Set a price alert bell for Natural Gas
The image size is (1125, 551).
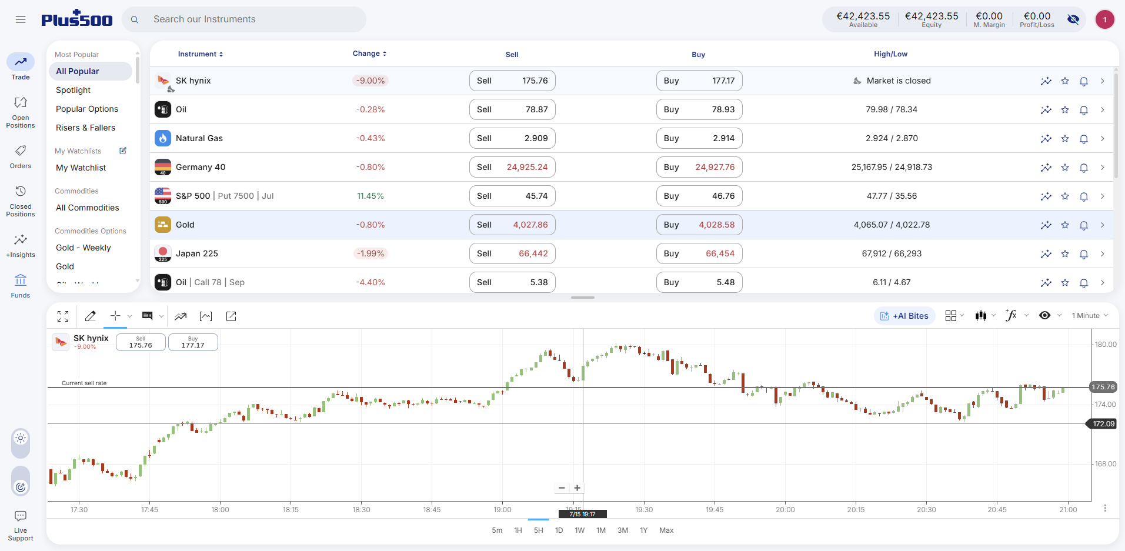[1084, 139]
